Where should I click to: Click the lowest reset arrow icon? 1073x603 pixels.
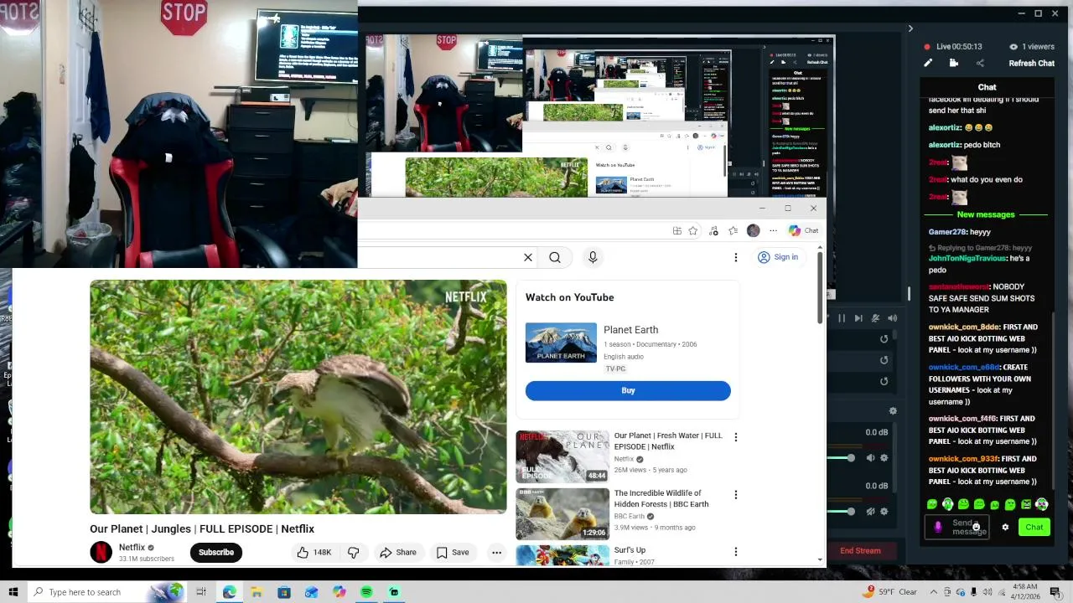tap(884, 381)
